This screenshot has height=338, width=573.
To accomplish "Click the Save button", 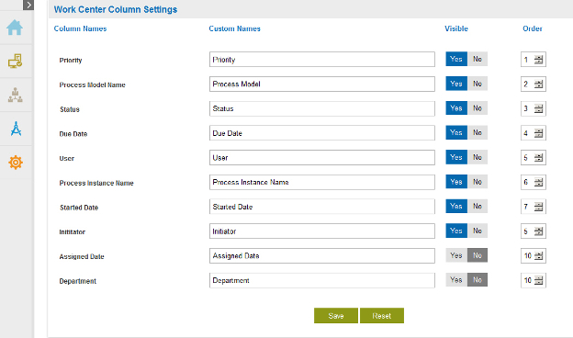I will [336, 316].
